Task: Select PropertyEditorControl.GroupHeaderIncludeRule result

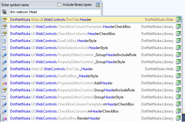Action: [91, 90]
